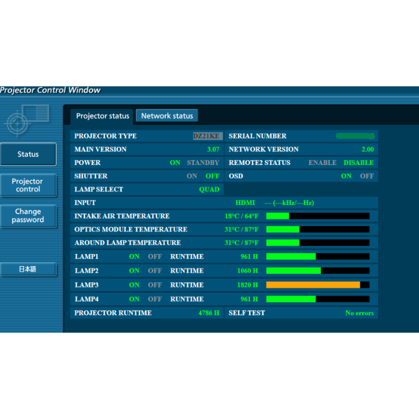The width and height of the screenshot is (419, 419).
Task: Click the POWER ON indicator
Action: click(x=175, y=163)
